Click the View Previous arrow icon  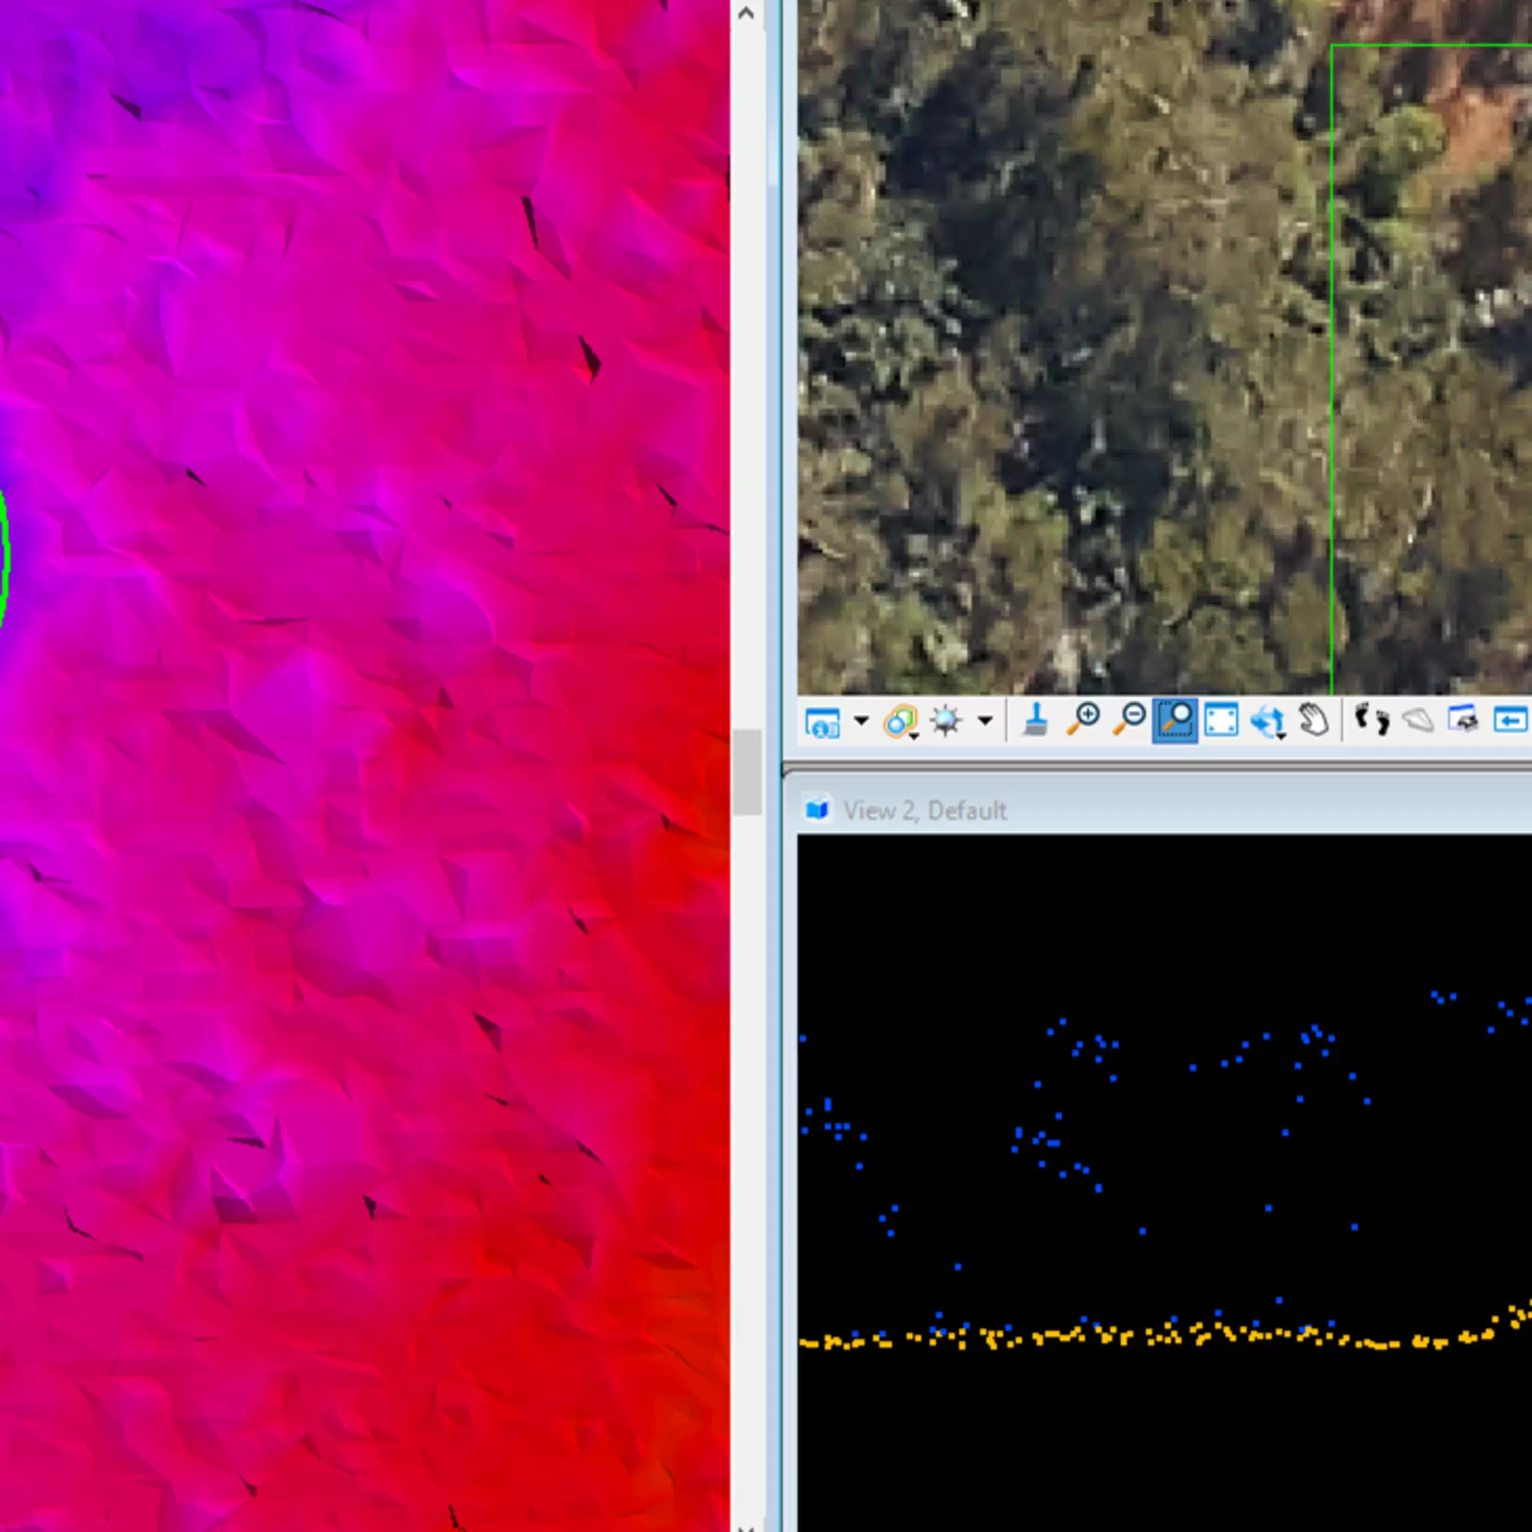(x=1510, y=720)
